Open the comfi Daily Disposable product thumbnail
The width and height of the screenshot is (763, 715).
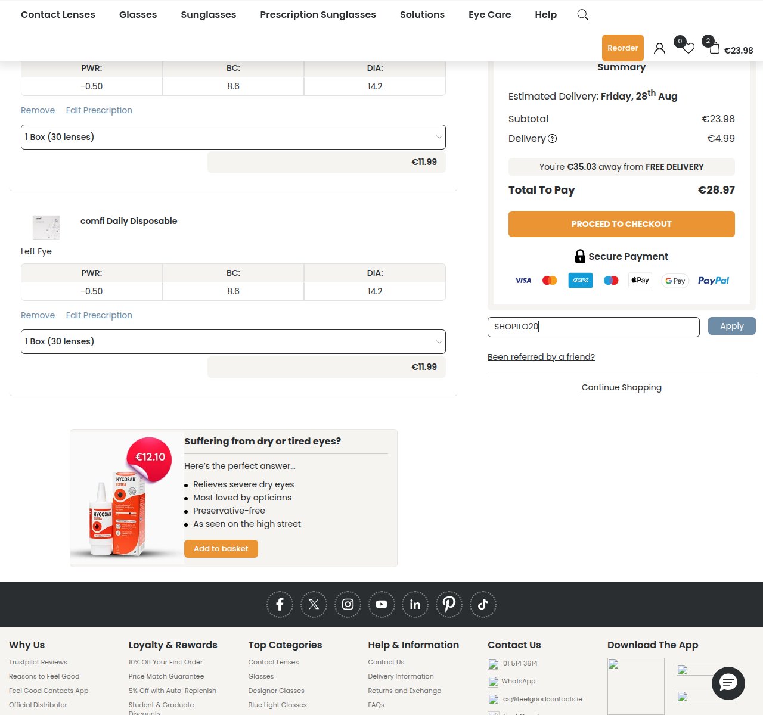point(46,227)
